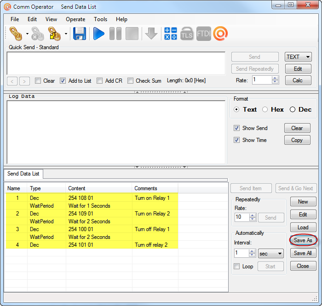Image resolution: width=322 pixels, height=306 pixels.
Task: Click the FTDI toolbar icon
Action: coord(203,34)
